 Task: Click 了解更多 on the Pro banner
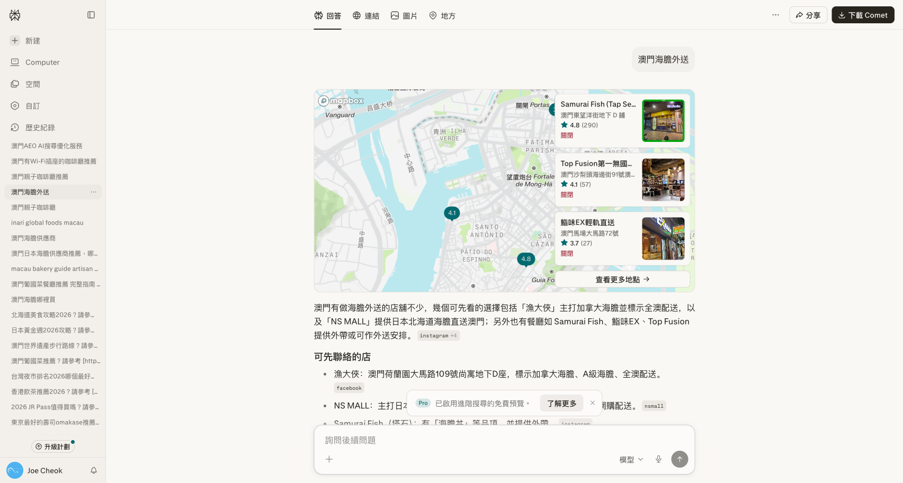[x=561, y=403]
